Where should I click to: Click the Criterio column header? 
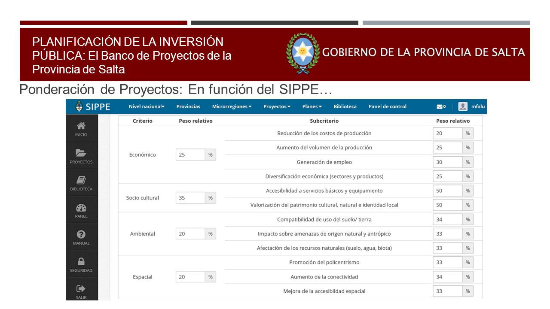tap(143, 121)
